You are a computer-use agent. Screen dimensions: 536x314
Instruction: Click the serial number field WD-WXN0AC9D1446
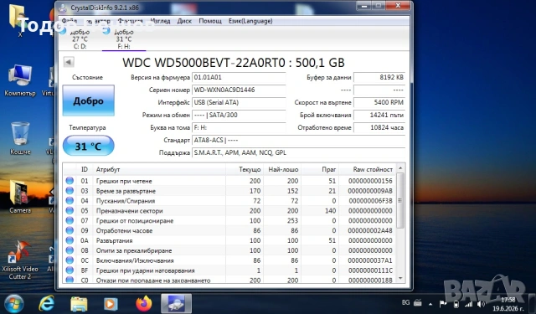[239, 90]
